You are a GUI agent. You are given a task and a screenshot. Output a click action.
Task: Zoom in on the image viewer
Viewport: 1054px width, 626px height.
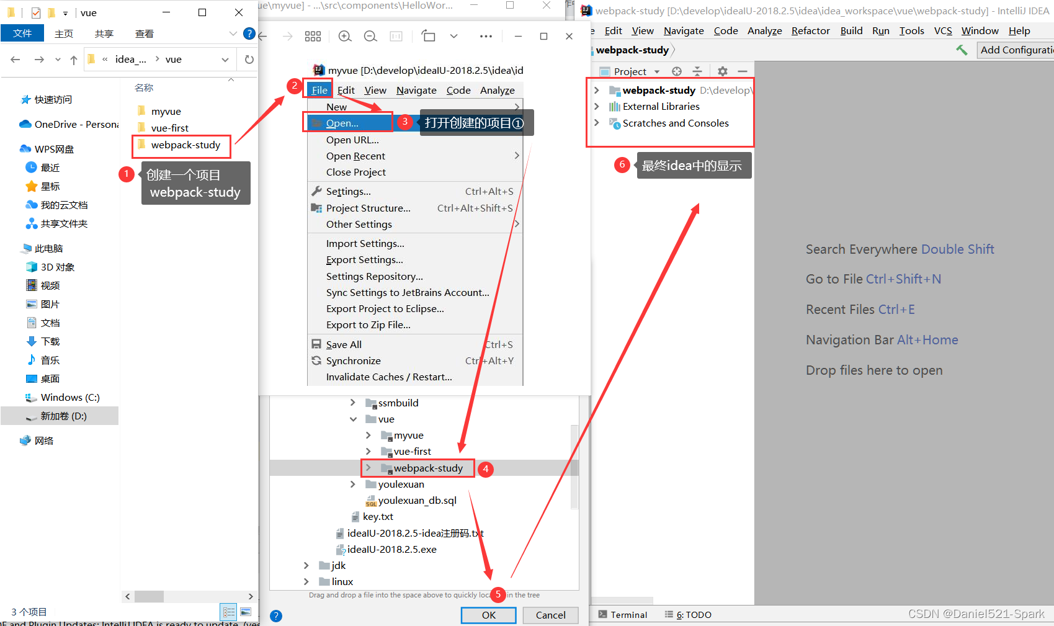[x=345, y=37]
